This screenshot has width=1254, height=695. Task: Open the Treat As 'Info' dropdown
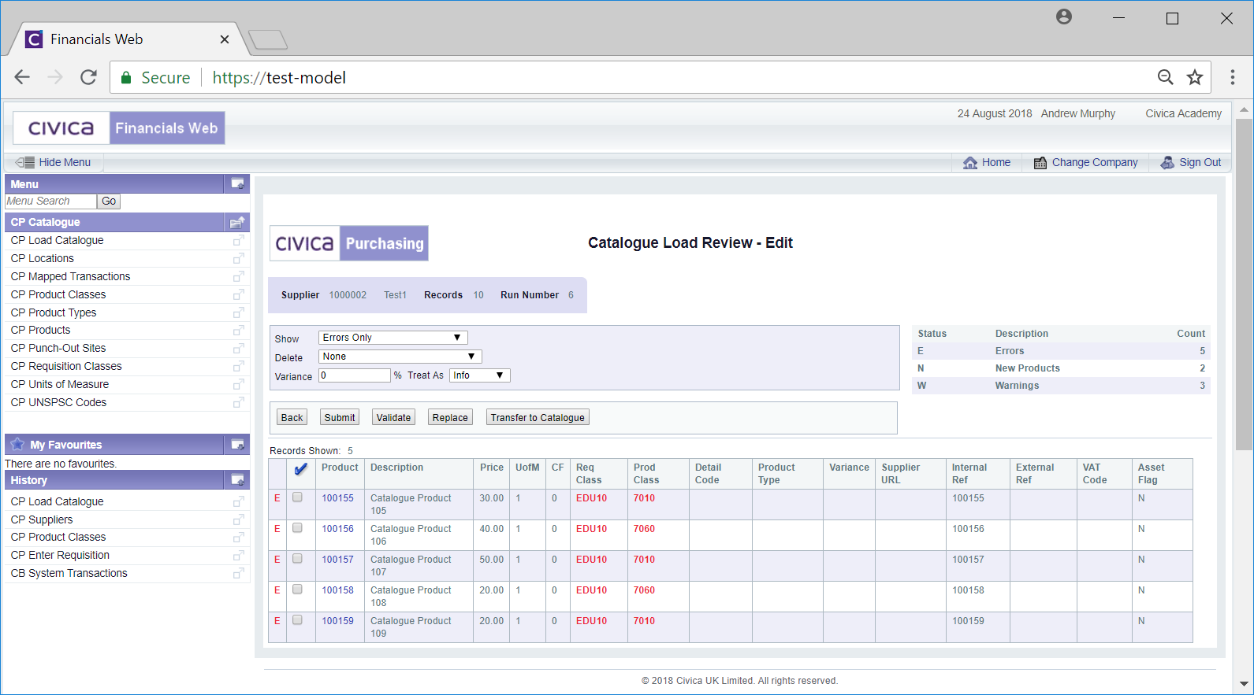(x=479, y=375)
